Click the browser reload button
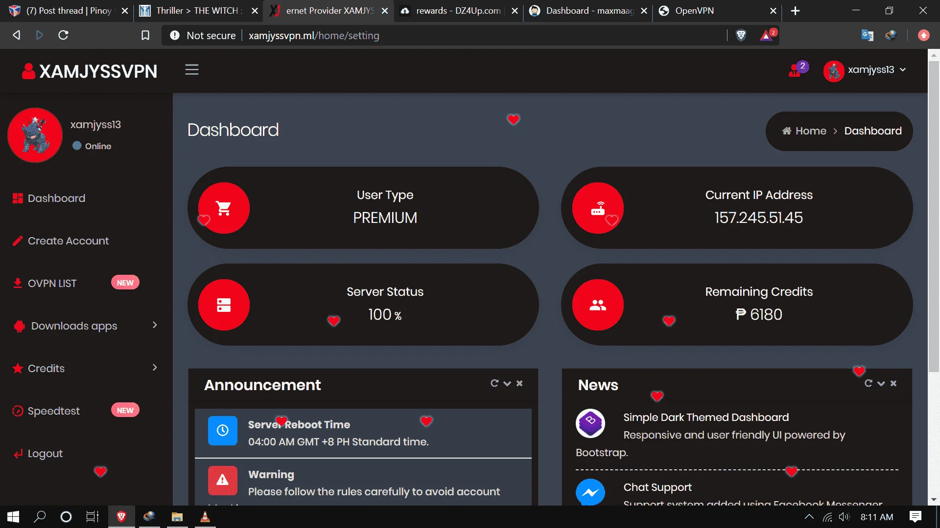Viewport: 940px width, 528px height. point(63,35)
